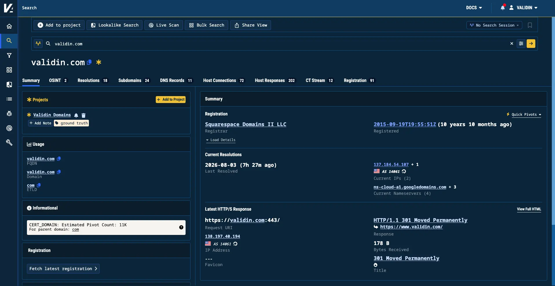This screenshot has width=555, height=286.
Task: Click the Share View button
Action: tap(250, 25)
